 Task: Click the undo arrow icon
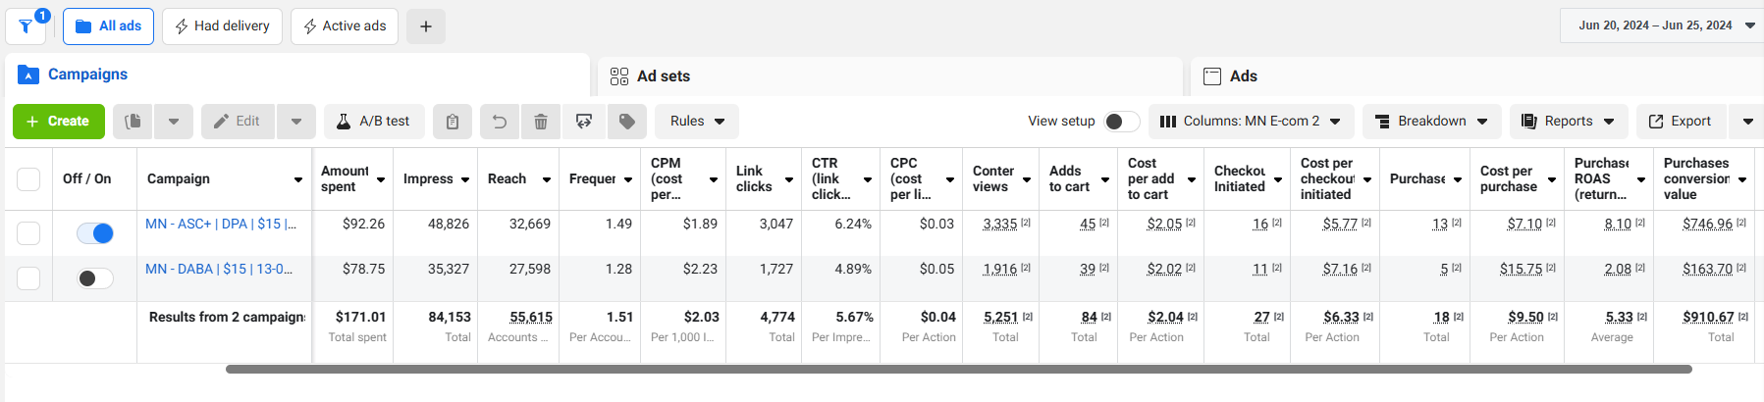[500, 122]
